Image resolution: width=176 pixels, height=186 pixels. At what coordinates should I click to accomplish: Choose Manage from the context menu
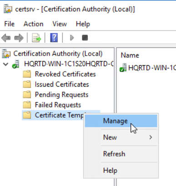pyautogui.click(x=121, y=121)
